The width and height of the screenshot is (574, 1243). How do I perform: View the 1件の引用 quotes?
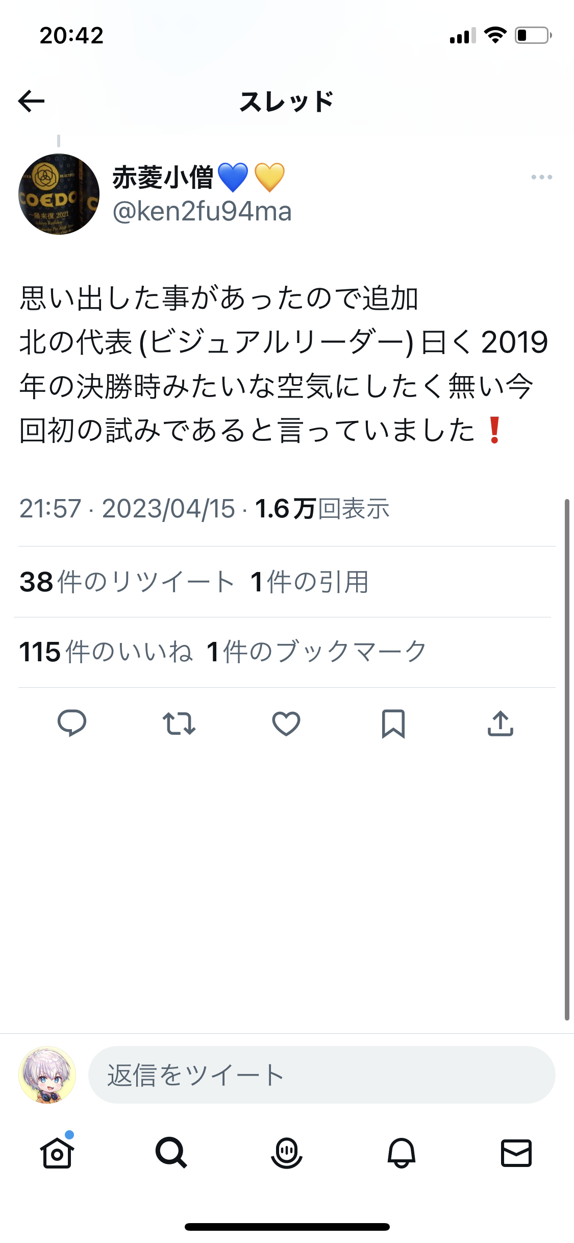pos(309,582)
